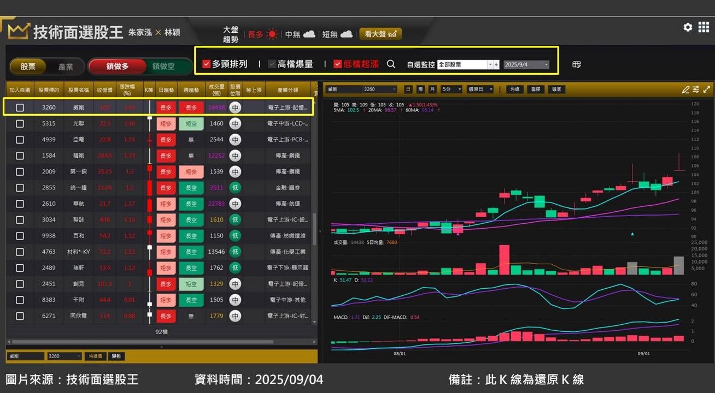Image resolution: width=715 pixels, height=393 pixels.
Task: Switch chart to 周 weekly period
Action: point(420,89)
